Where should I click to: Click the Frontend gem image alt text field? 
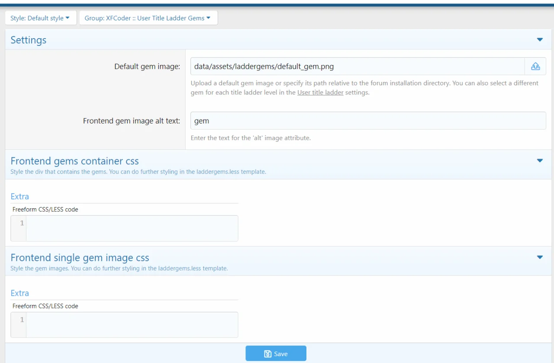pos(368,121)
